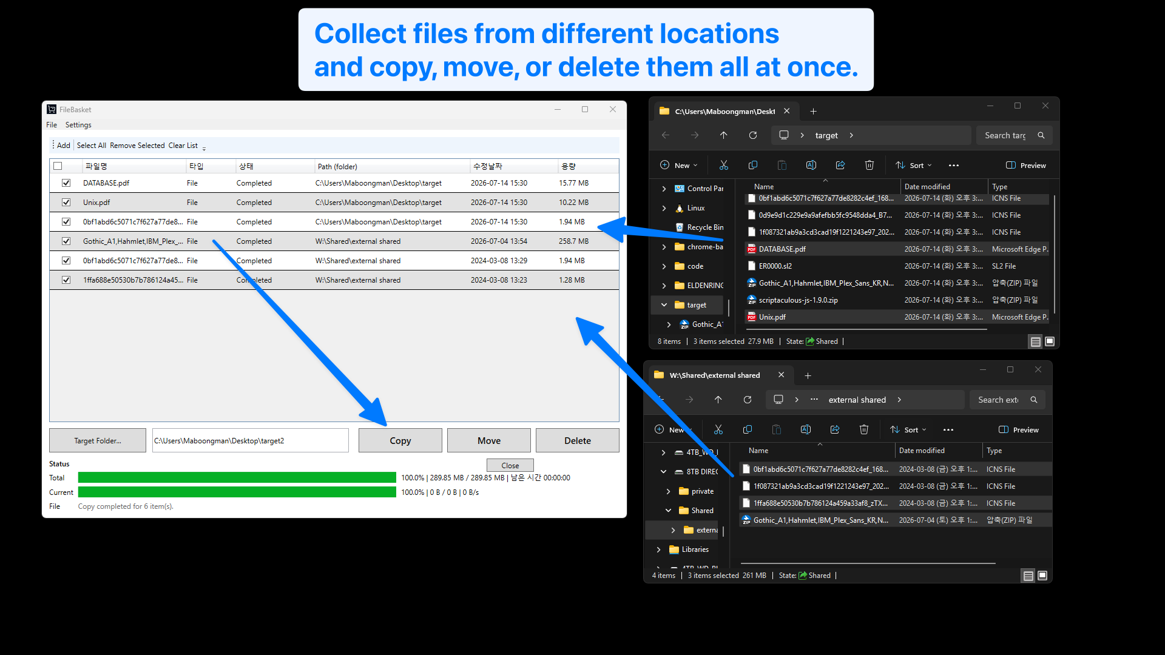
Task: Click trash Delete icon in external shared toolbar
Action: 864,429
